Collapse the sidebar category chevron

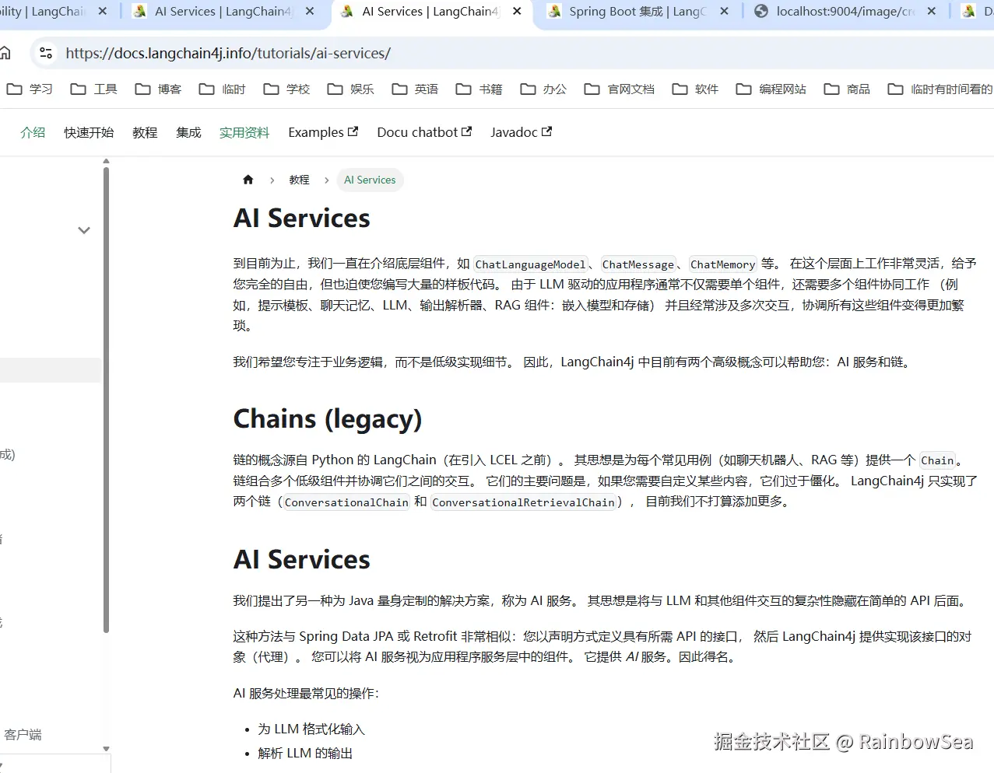coord(84,230)
